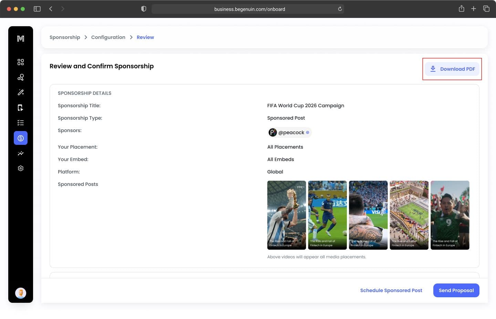The width and height of the screenshot is (496, 319).
Task: Click the browser share icon
Action: pyautogui.click(x=462, y=9)
